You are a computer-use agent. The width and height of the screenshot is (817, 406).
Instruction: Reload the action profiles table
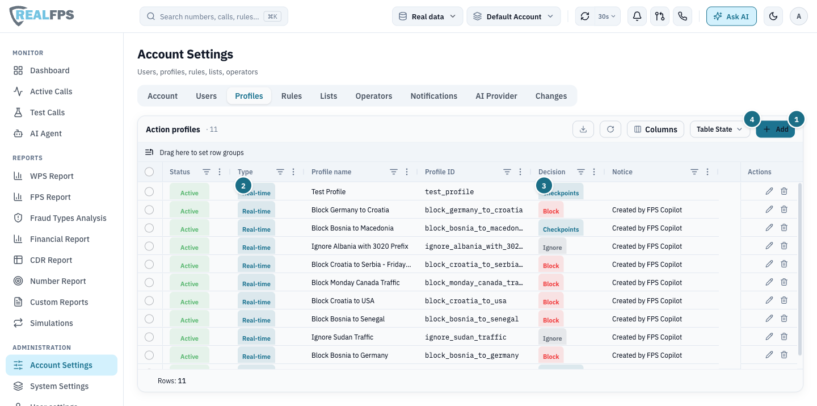pyautogui.click(x=610, y=129)
